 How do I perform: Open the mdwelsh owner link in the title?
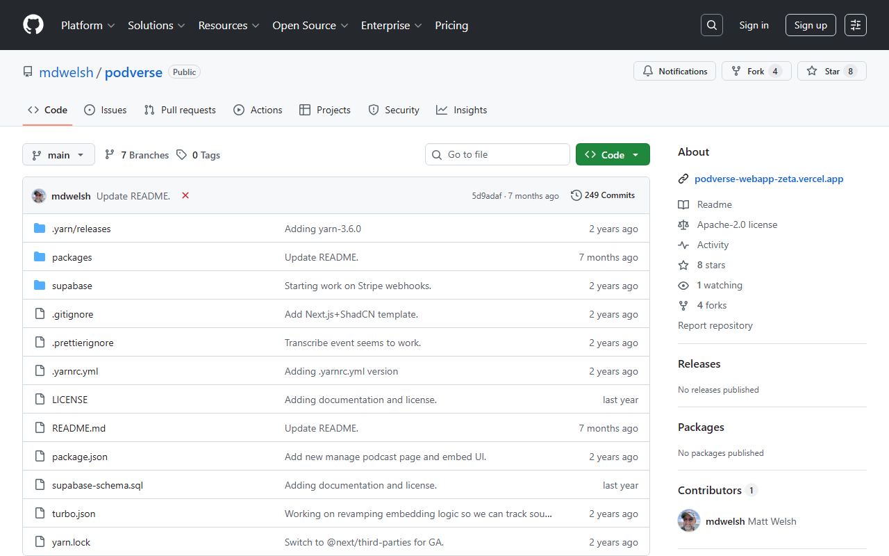point(66,72)
